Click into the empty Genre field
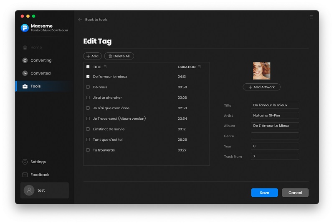The width and height of the screenshot is (334, 224). (275, 136)
